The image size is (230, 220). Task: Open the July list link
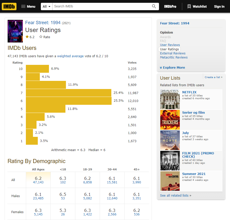pyautogui.click(x=185, y=133)
